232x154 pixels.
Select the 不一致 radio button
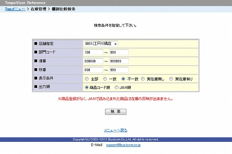tap(123, 79)
